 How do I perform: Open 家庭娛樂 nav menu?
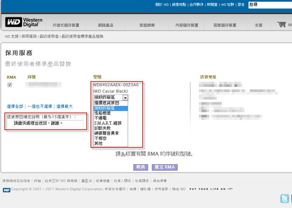[147, 25]
